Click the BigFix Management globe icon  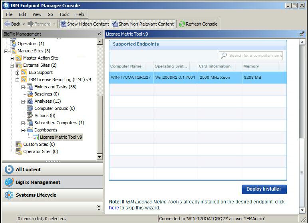pos(9,182)
